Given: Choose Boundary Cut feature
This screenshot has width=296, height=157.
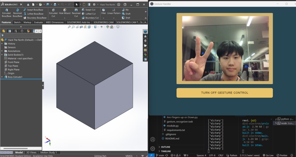Looking at the screenshot, I should pos(90,18).
